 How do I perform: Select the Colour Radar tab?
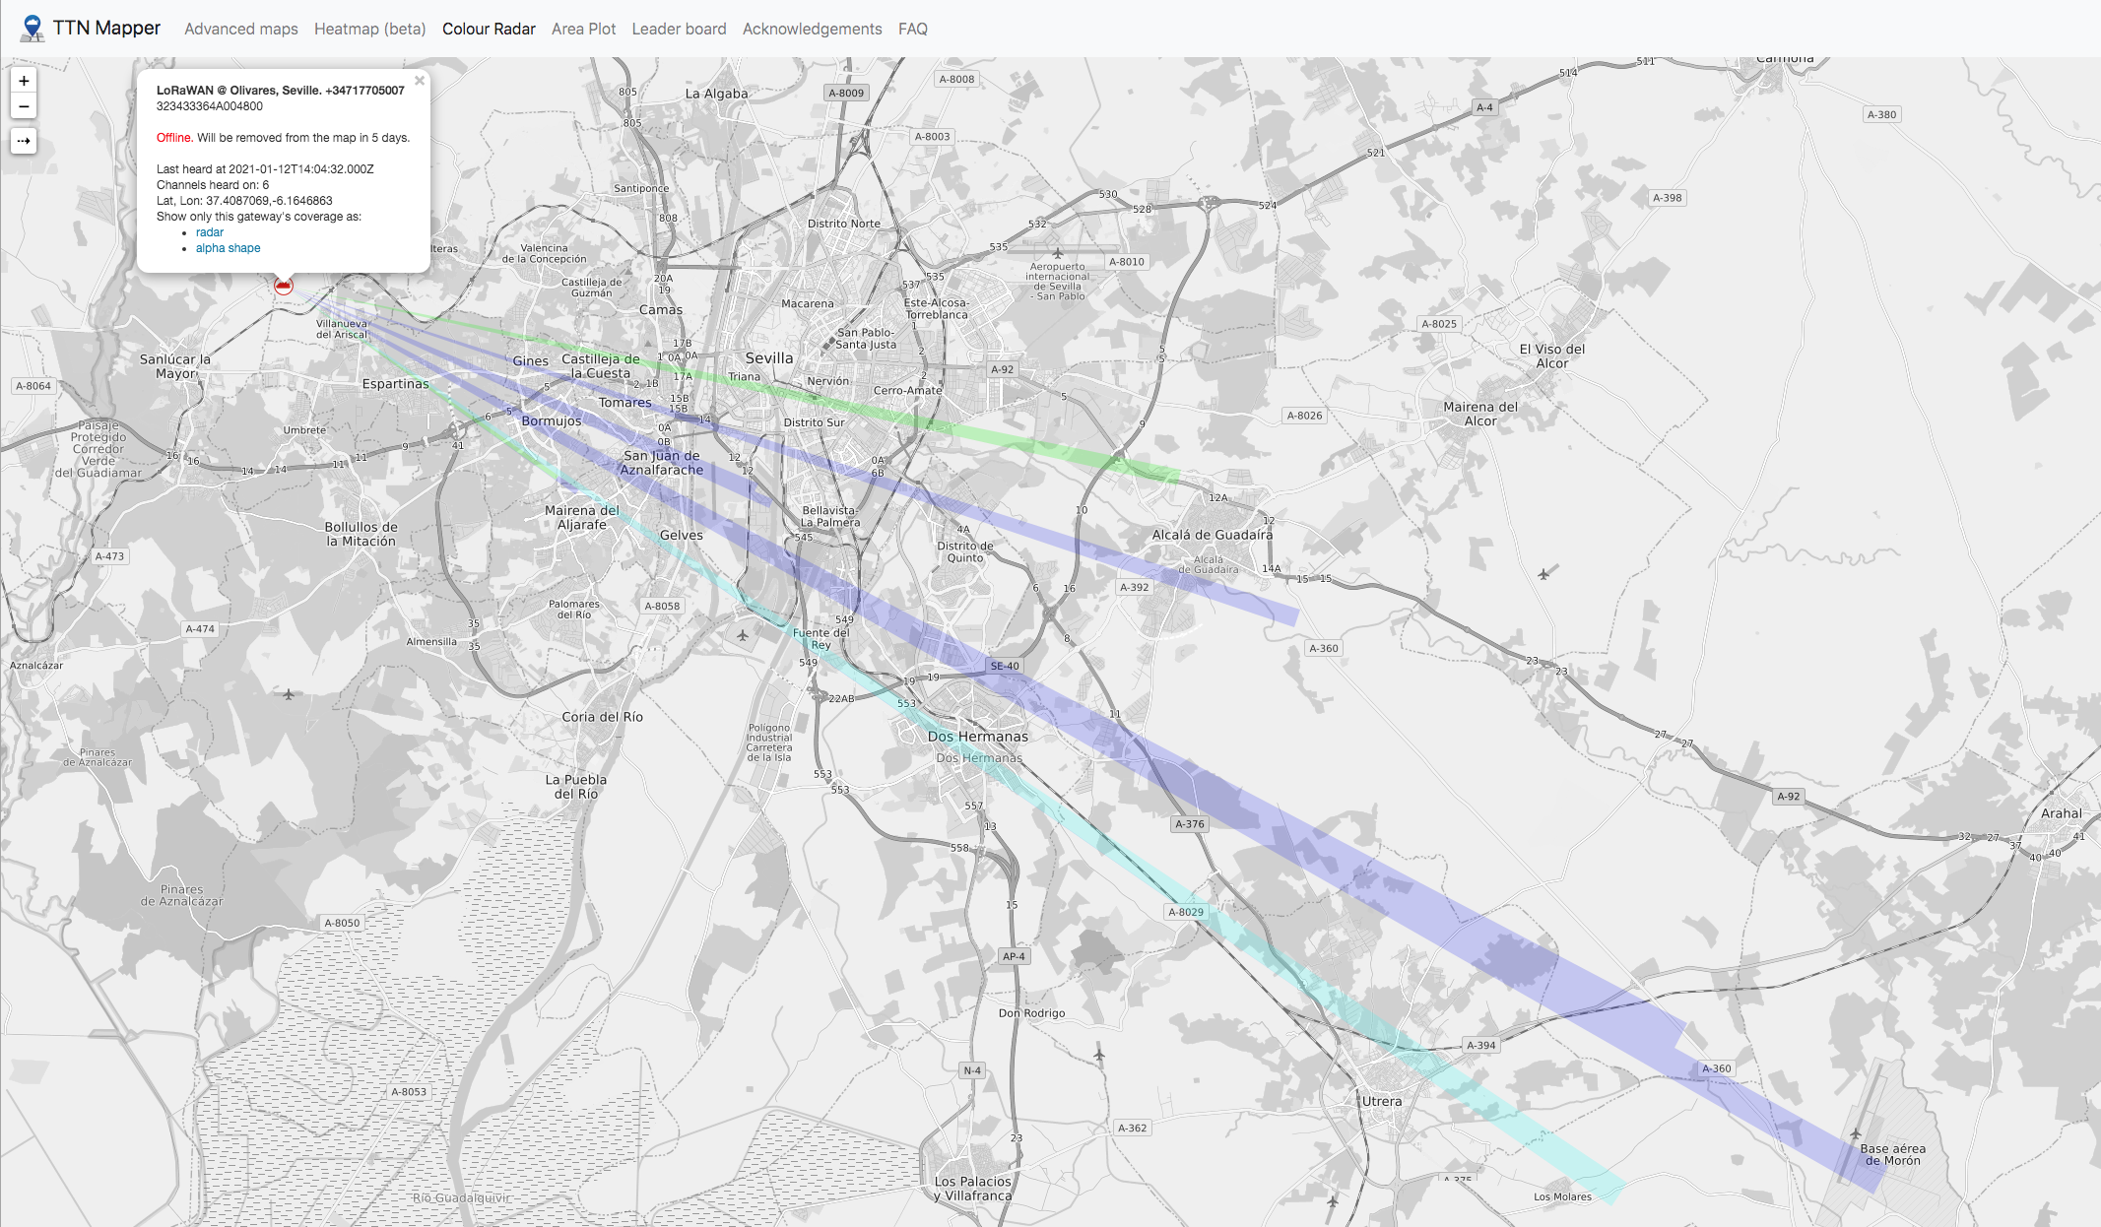click(487, 30)
